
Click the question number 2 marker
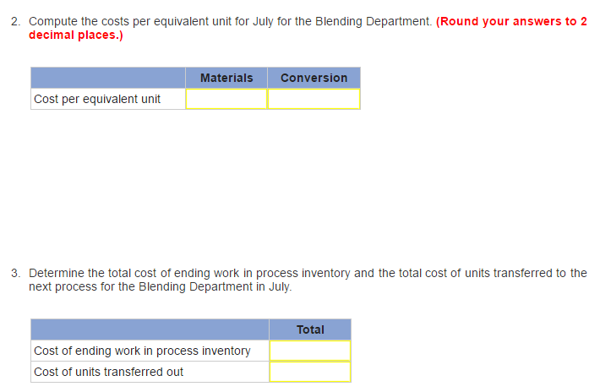pos(16,21)
